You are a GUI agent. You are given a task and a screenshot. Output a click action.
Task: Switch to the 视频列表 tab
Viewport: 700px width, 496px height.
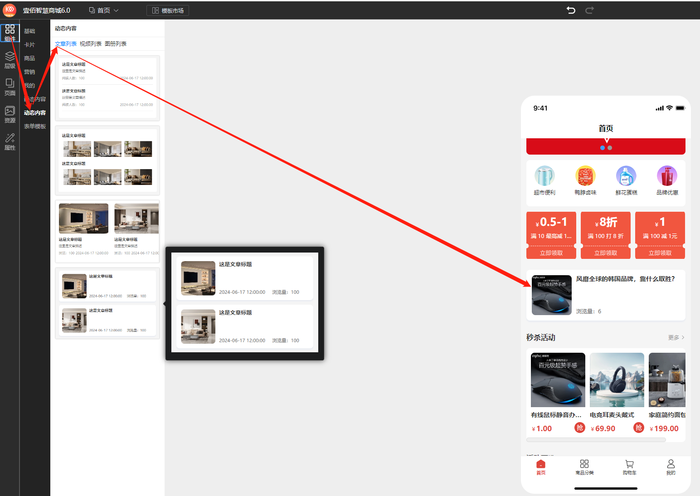pos(91,44)
